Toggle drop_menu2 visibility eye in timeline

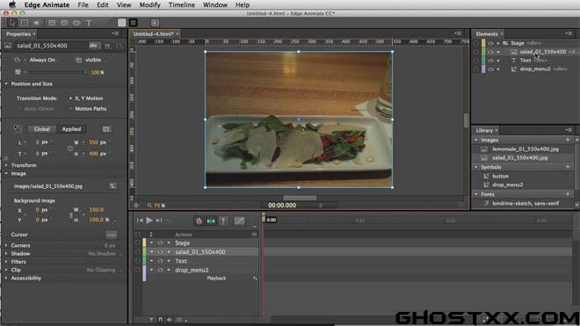pyautogui.click(x=160, y=270)
